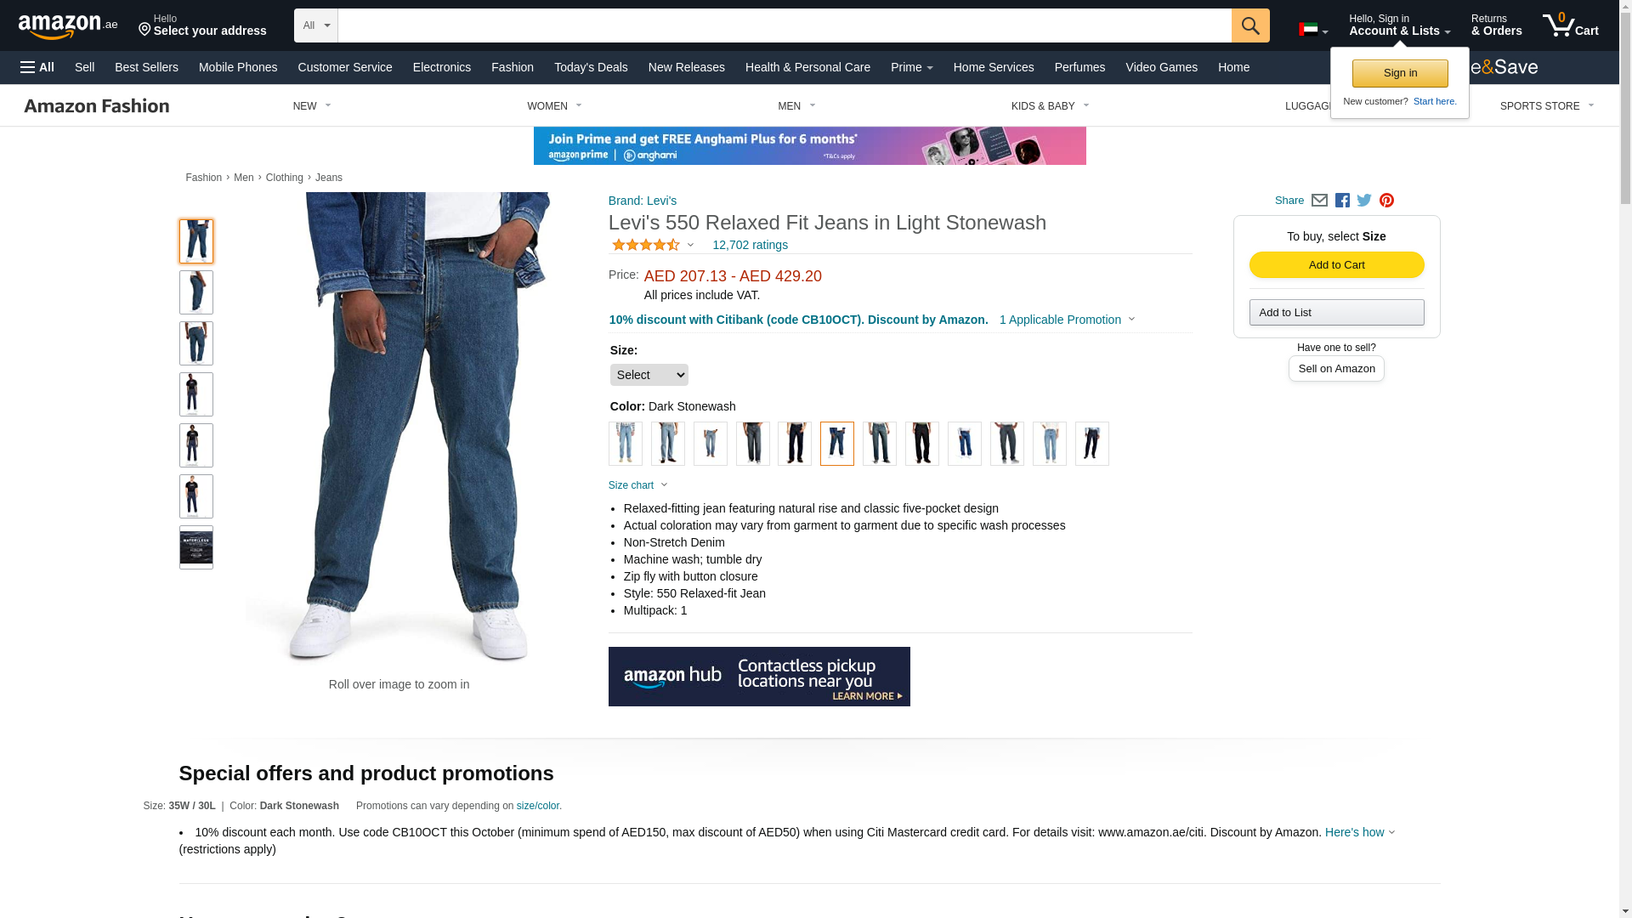
Task: Share product on Twitter icon
Action: click(x=1364, y=201)
